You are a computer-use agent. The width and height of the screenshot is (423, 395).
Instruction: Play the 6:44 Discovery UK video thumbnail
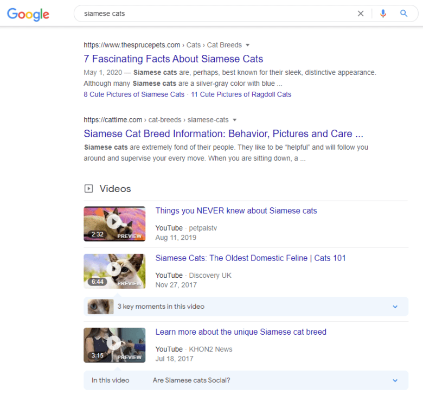(114, 271)
